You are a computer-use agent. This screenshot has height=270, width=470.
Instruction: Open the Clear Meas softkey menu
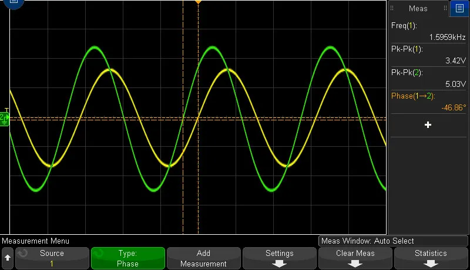pyautogui.click(x=355, y=258)
